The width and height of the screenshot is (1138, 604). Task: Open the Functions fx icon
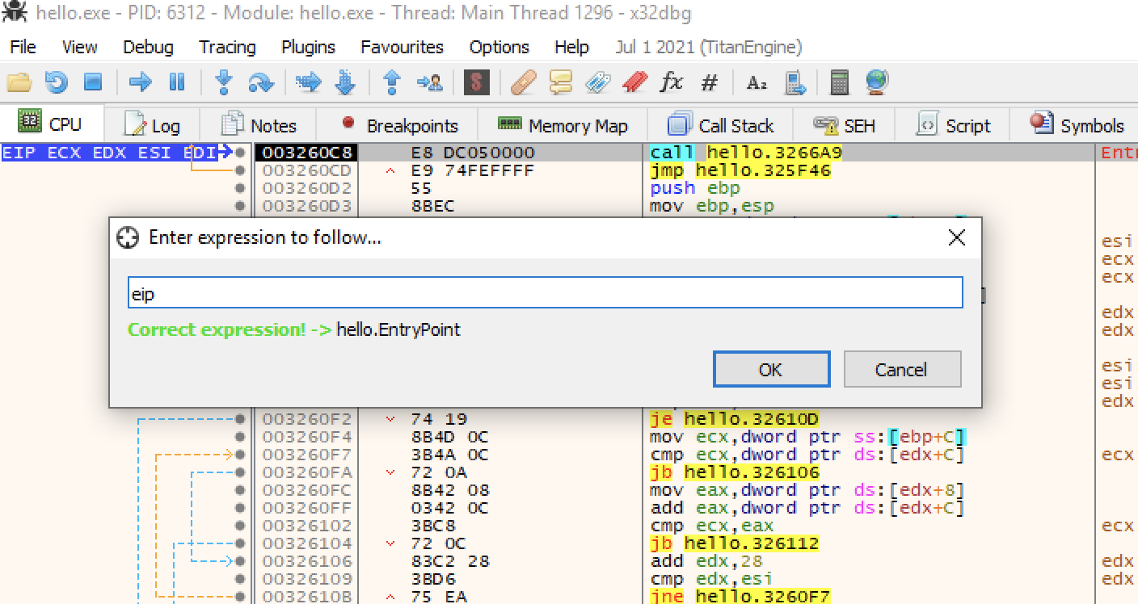coord(672,82)
